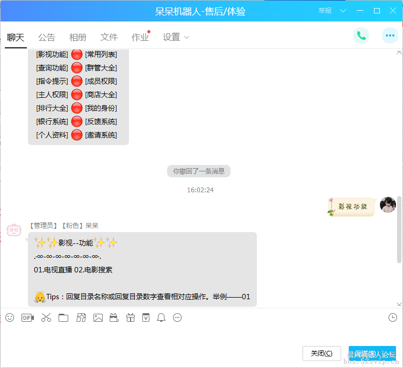Screen dimensions: 403x368
Task: Close the window with the X button
Action: [393, 11]
